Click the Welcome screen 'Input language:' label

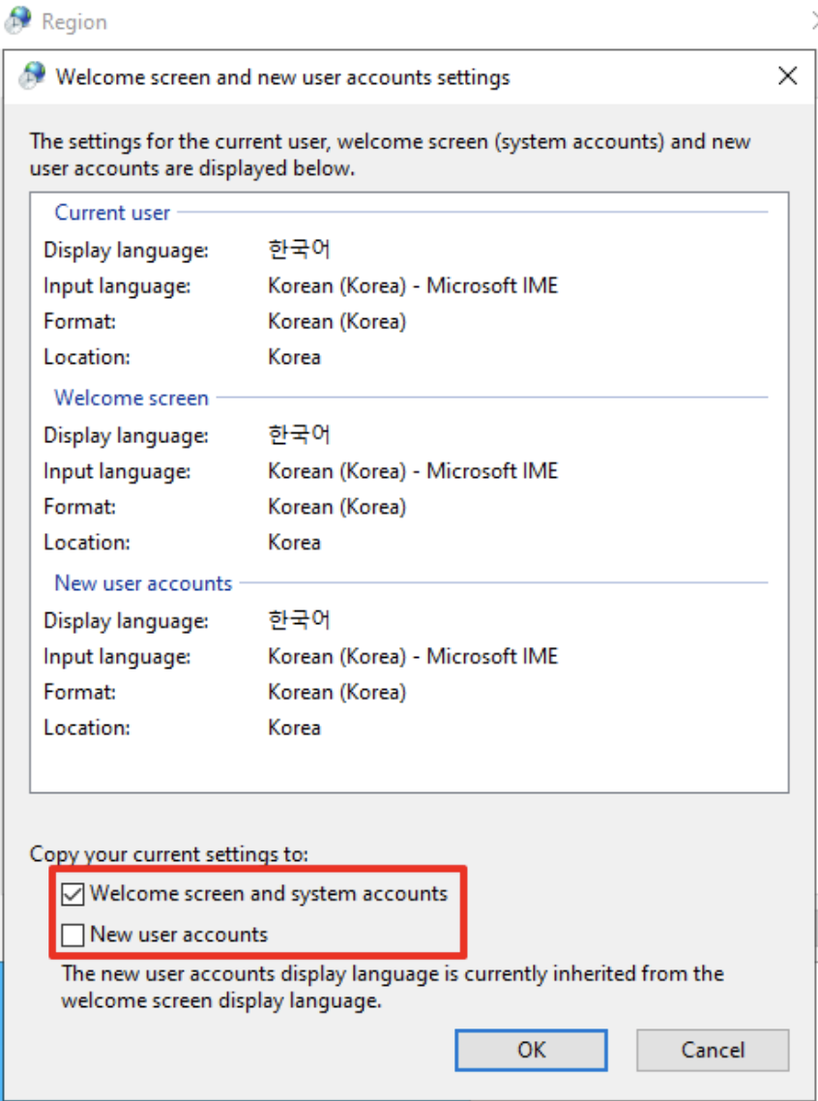click(117, 471)
